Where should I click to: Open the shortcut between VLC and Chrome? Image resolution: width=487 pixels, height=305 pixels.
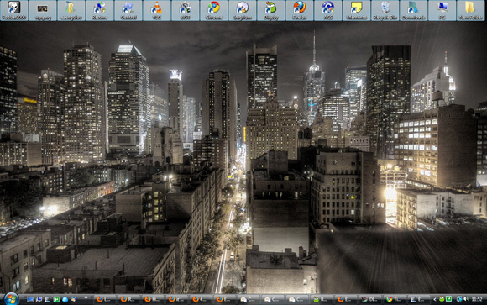coord(186,10)
